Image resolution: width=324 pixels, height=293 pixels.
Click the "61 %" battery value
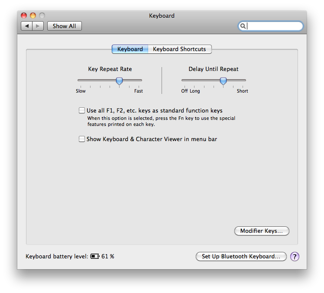108,257
